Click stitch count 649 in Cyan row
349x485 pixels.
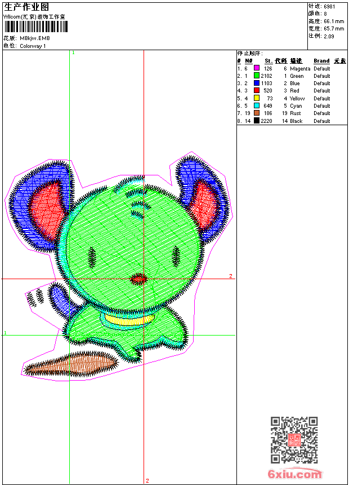point(268,106)
